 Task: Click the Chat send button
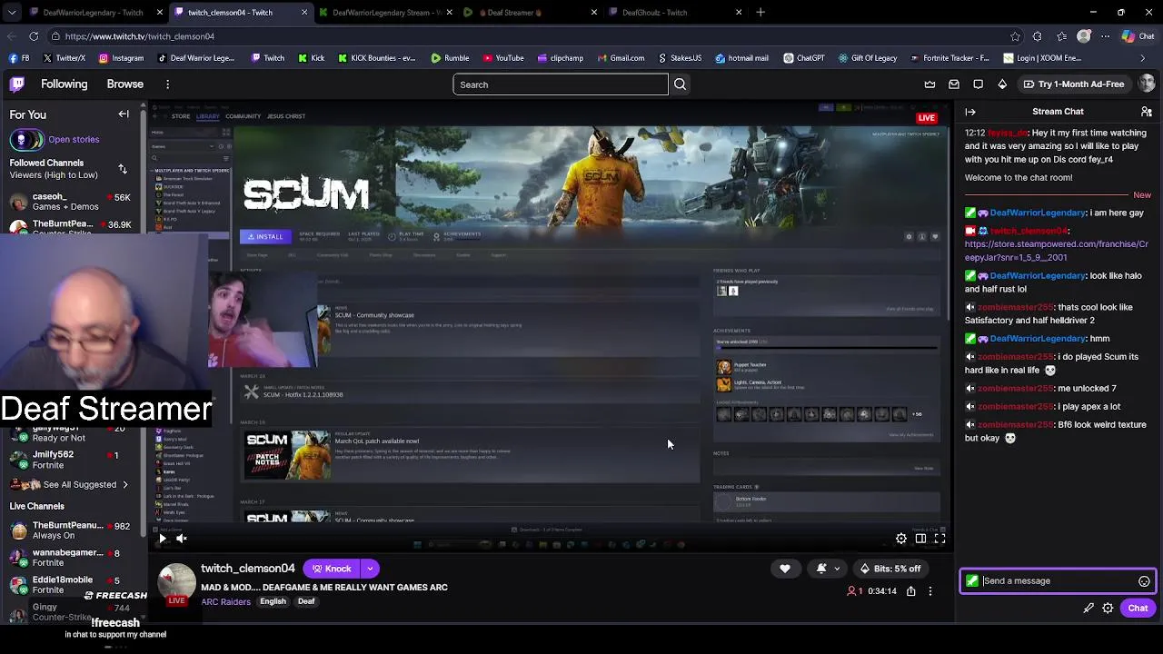[1138, 609]
